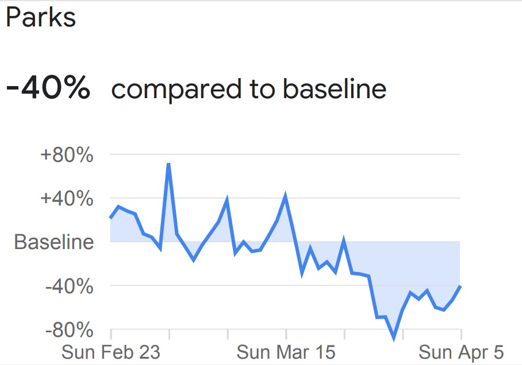Click the x-axis tick above Sun Feb 23
Image resolution: width=522 pixels, height=365 pixels.
click(110, 333)
